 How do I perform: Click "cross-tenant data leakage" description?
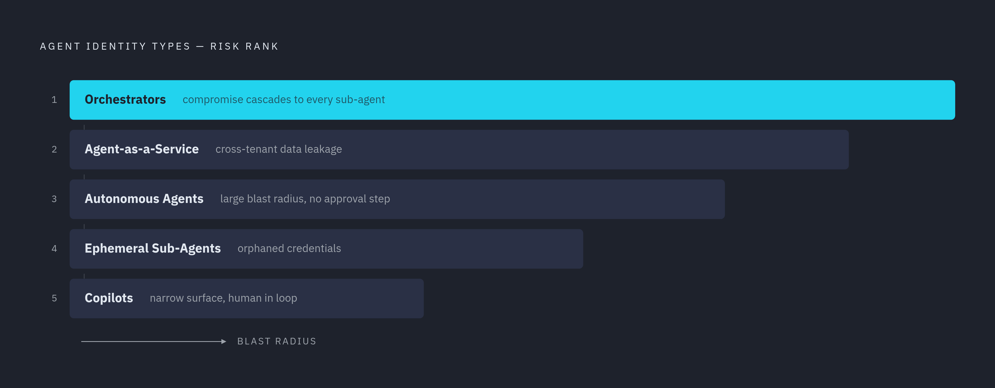coord(279,149)
